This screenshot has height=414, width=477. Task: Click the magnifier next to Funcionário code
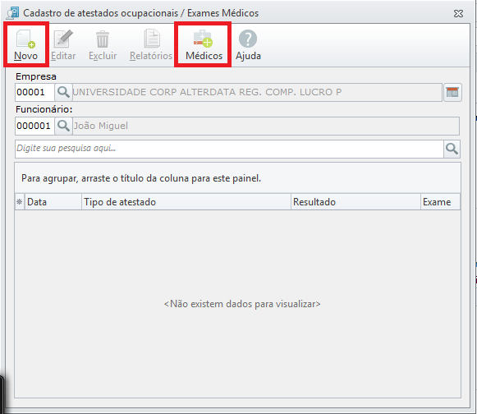63,126
